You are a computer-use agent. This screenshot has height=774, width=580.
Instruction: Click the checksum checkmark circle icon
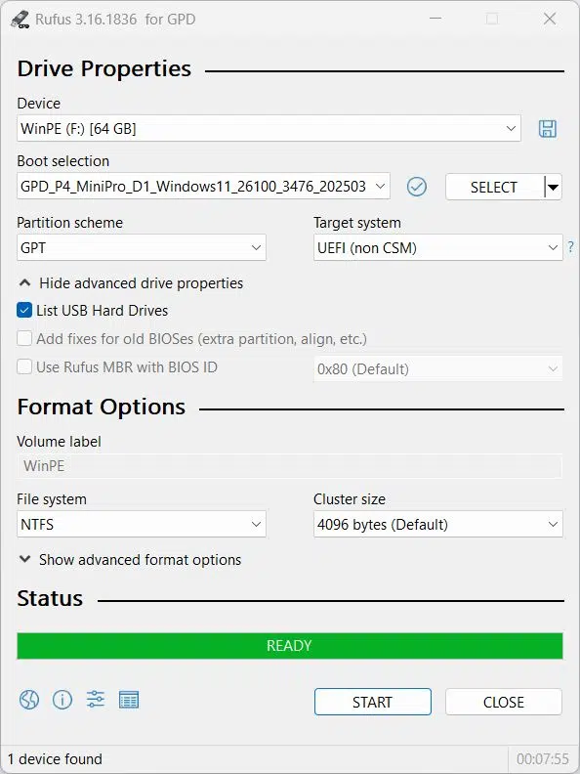point(417,187)
